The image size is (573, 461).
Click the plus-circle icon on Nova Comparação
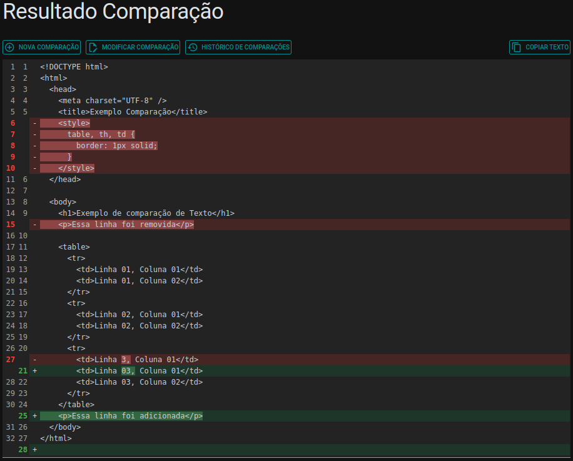click(x=9, y=48)
